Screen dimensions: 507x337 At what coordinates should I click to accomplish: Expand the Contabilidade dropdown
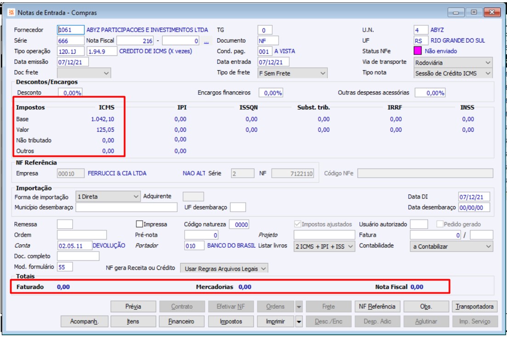[x=451, y=247]
